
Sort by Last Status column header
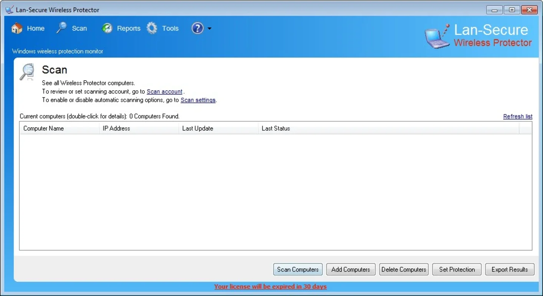pos(389,128)
